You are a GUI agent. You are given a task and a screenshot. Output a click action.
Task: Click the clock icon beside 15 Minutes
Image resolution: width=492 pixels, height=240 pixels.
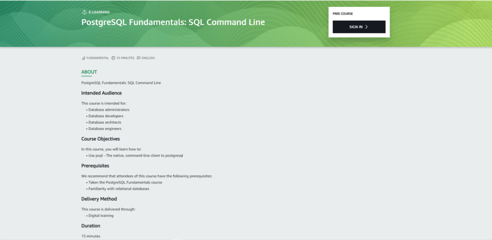[x=113, y=58]
